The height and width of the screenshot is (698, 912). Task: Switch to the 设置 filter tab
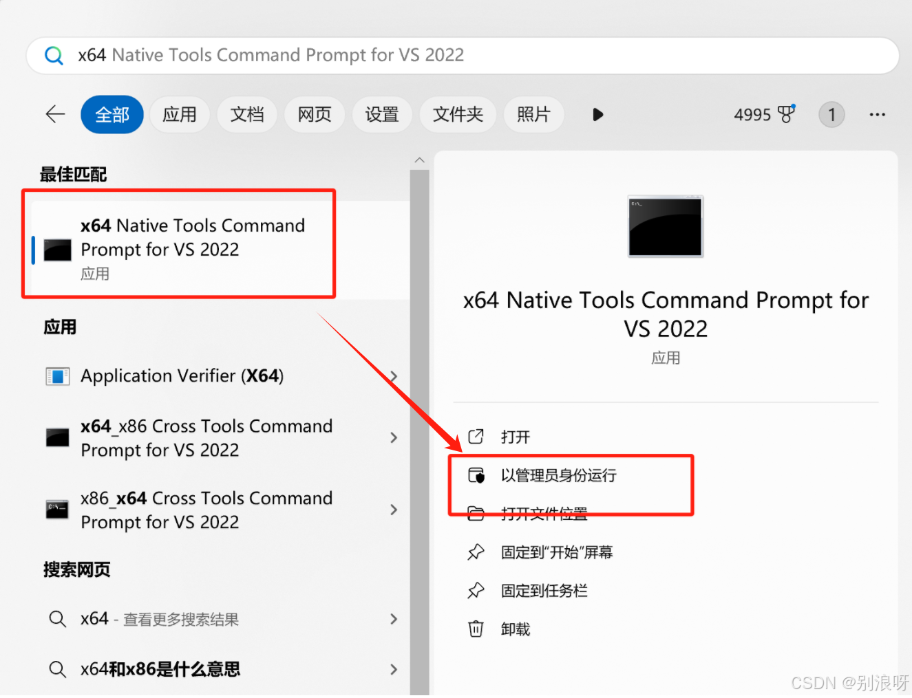(x=382, y=114)
